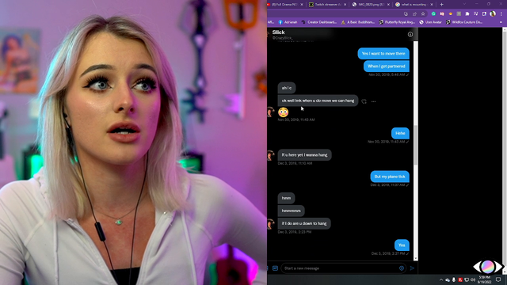Click the flushed-face emoji message
The height and width of the screenshot is (285, 507).
tap(284, 112)
